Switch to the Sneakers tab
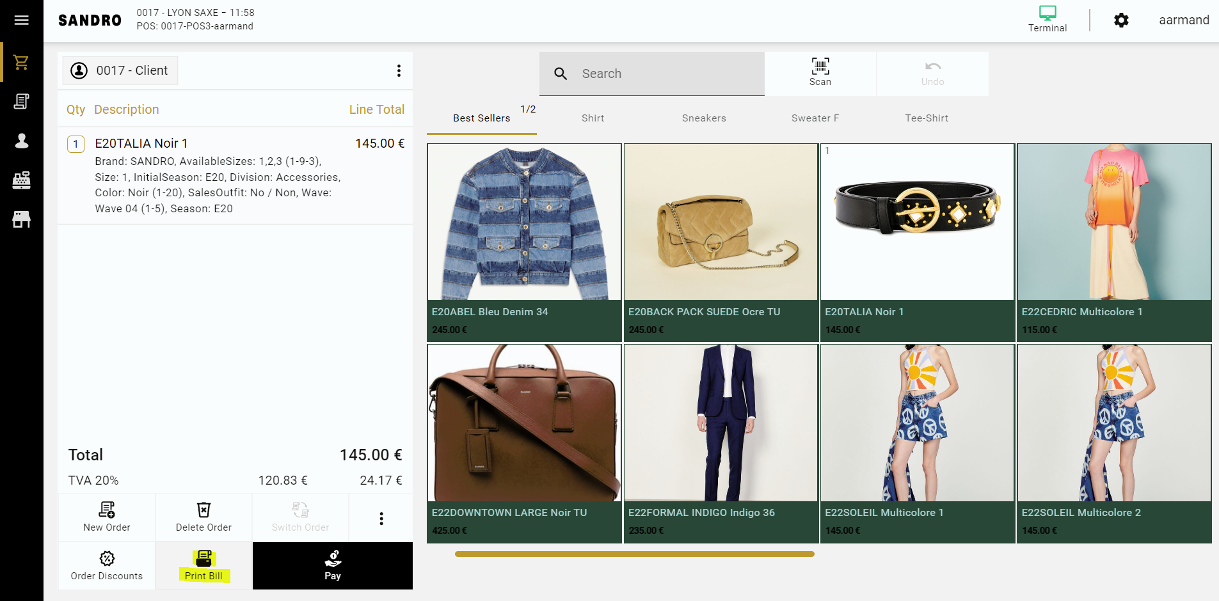 tap(704, 118)
